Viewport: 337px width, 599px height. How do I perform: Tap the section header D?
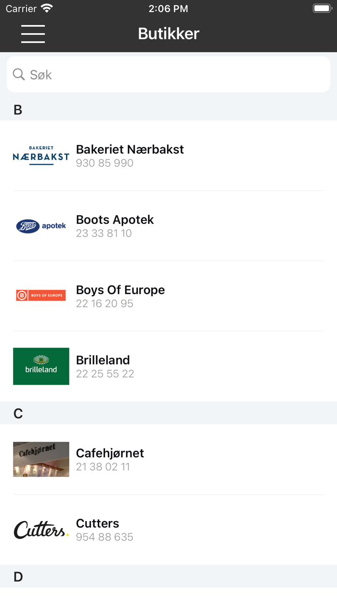[x=18, y=576]
